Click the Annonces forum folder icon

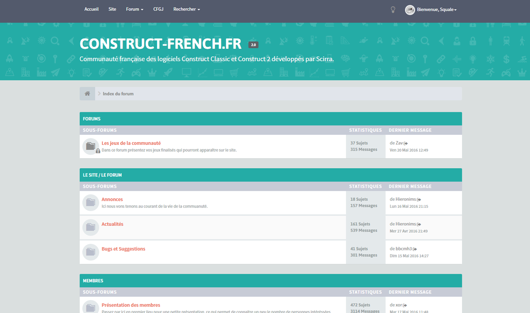(x=91, y=203)
